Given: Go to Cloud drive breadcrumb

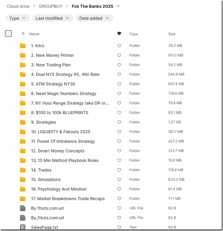Looking at the screenshot, I should 18,6.
